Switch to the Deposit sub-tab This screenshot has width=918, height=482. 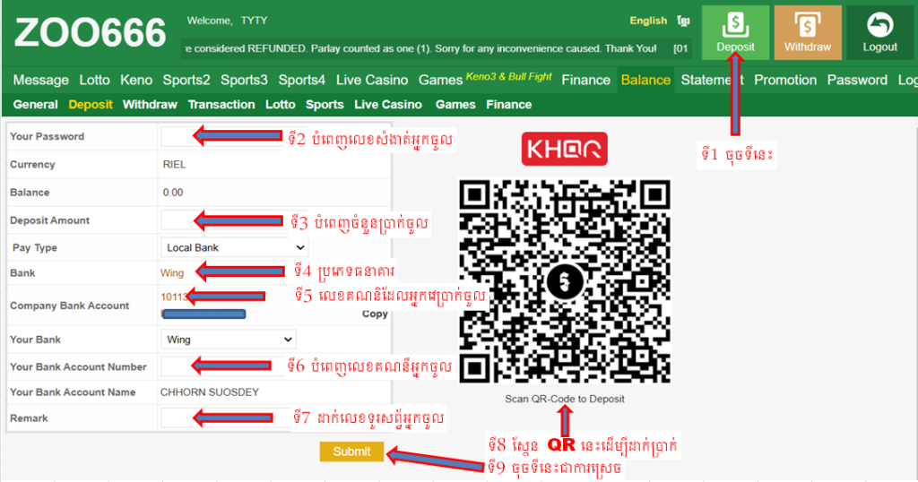coord(91,105)
